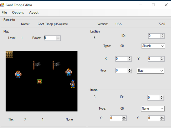Increase the Room number spinner
The image size is (171, 128).
click(58, 37)
